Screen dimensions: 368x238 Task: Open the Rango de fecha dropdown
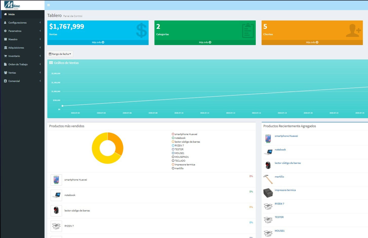point(60,54)
